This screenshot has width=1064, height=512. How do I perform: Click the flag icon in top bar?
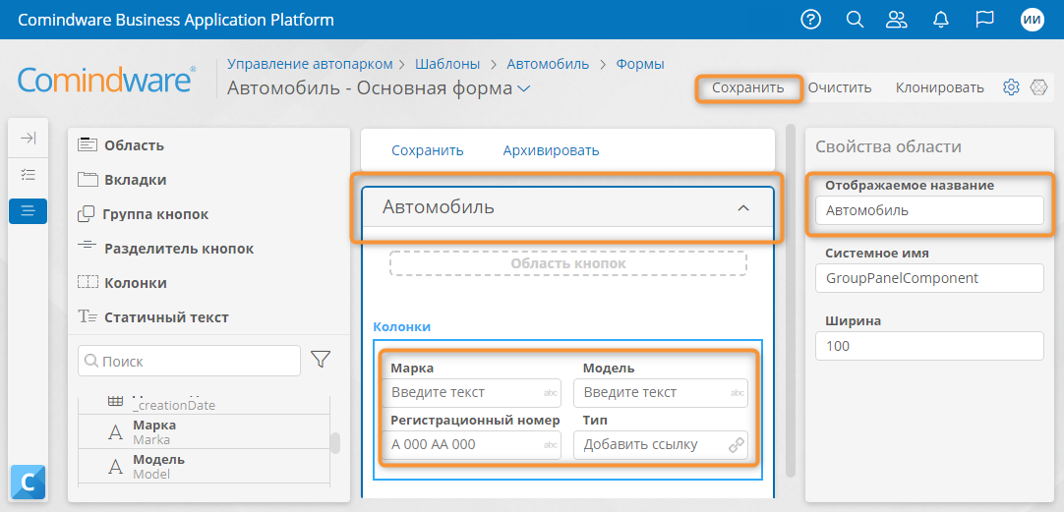coord(984,19)
